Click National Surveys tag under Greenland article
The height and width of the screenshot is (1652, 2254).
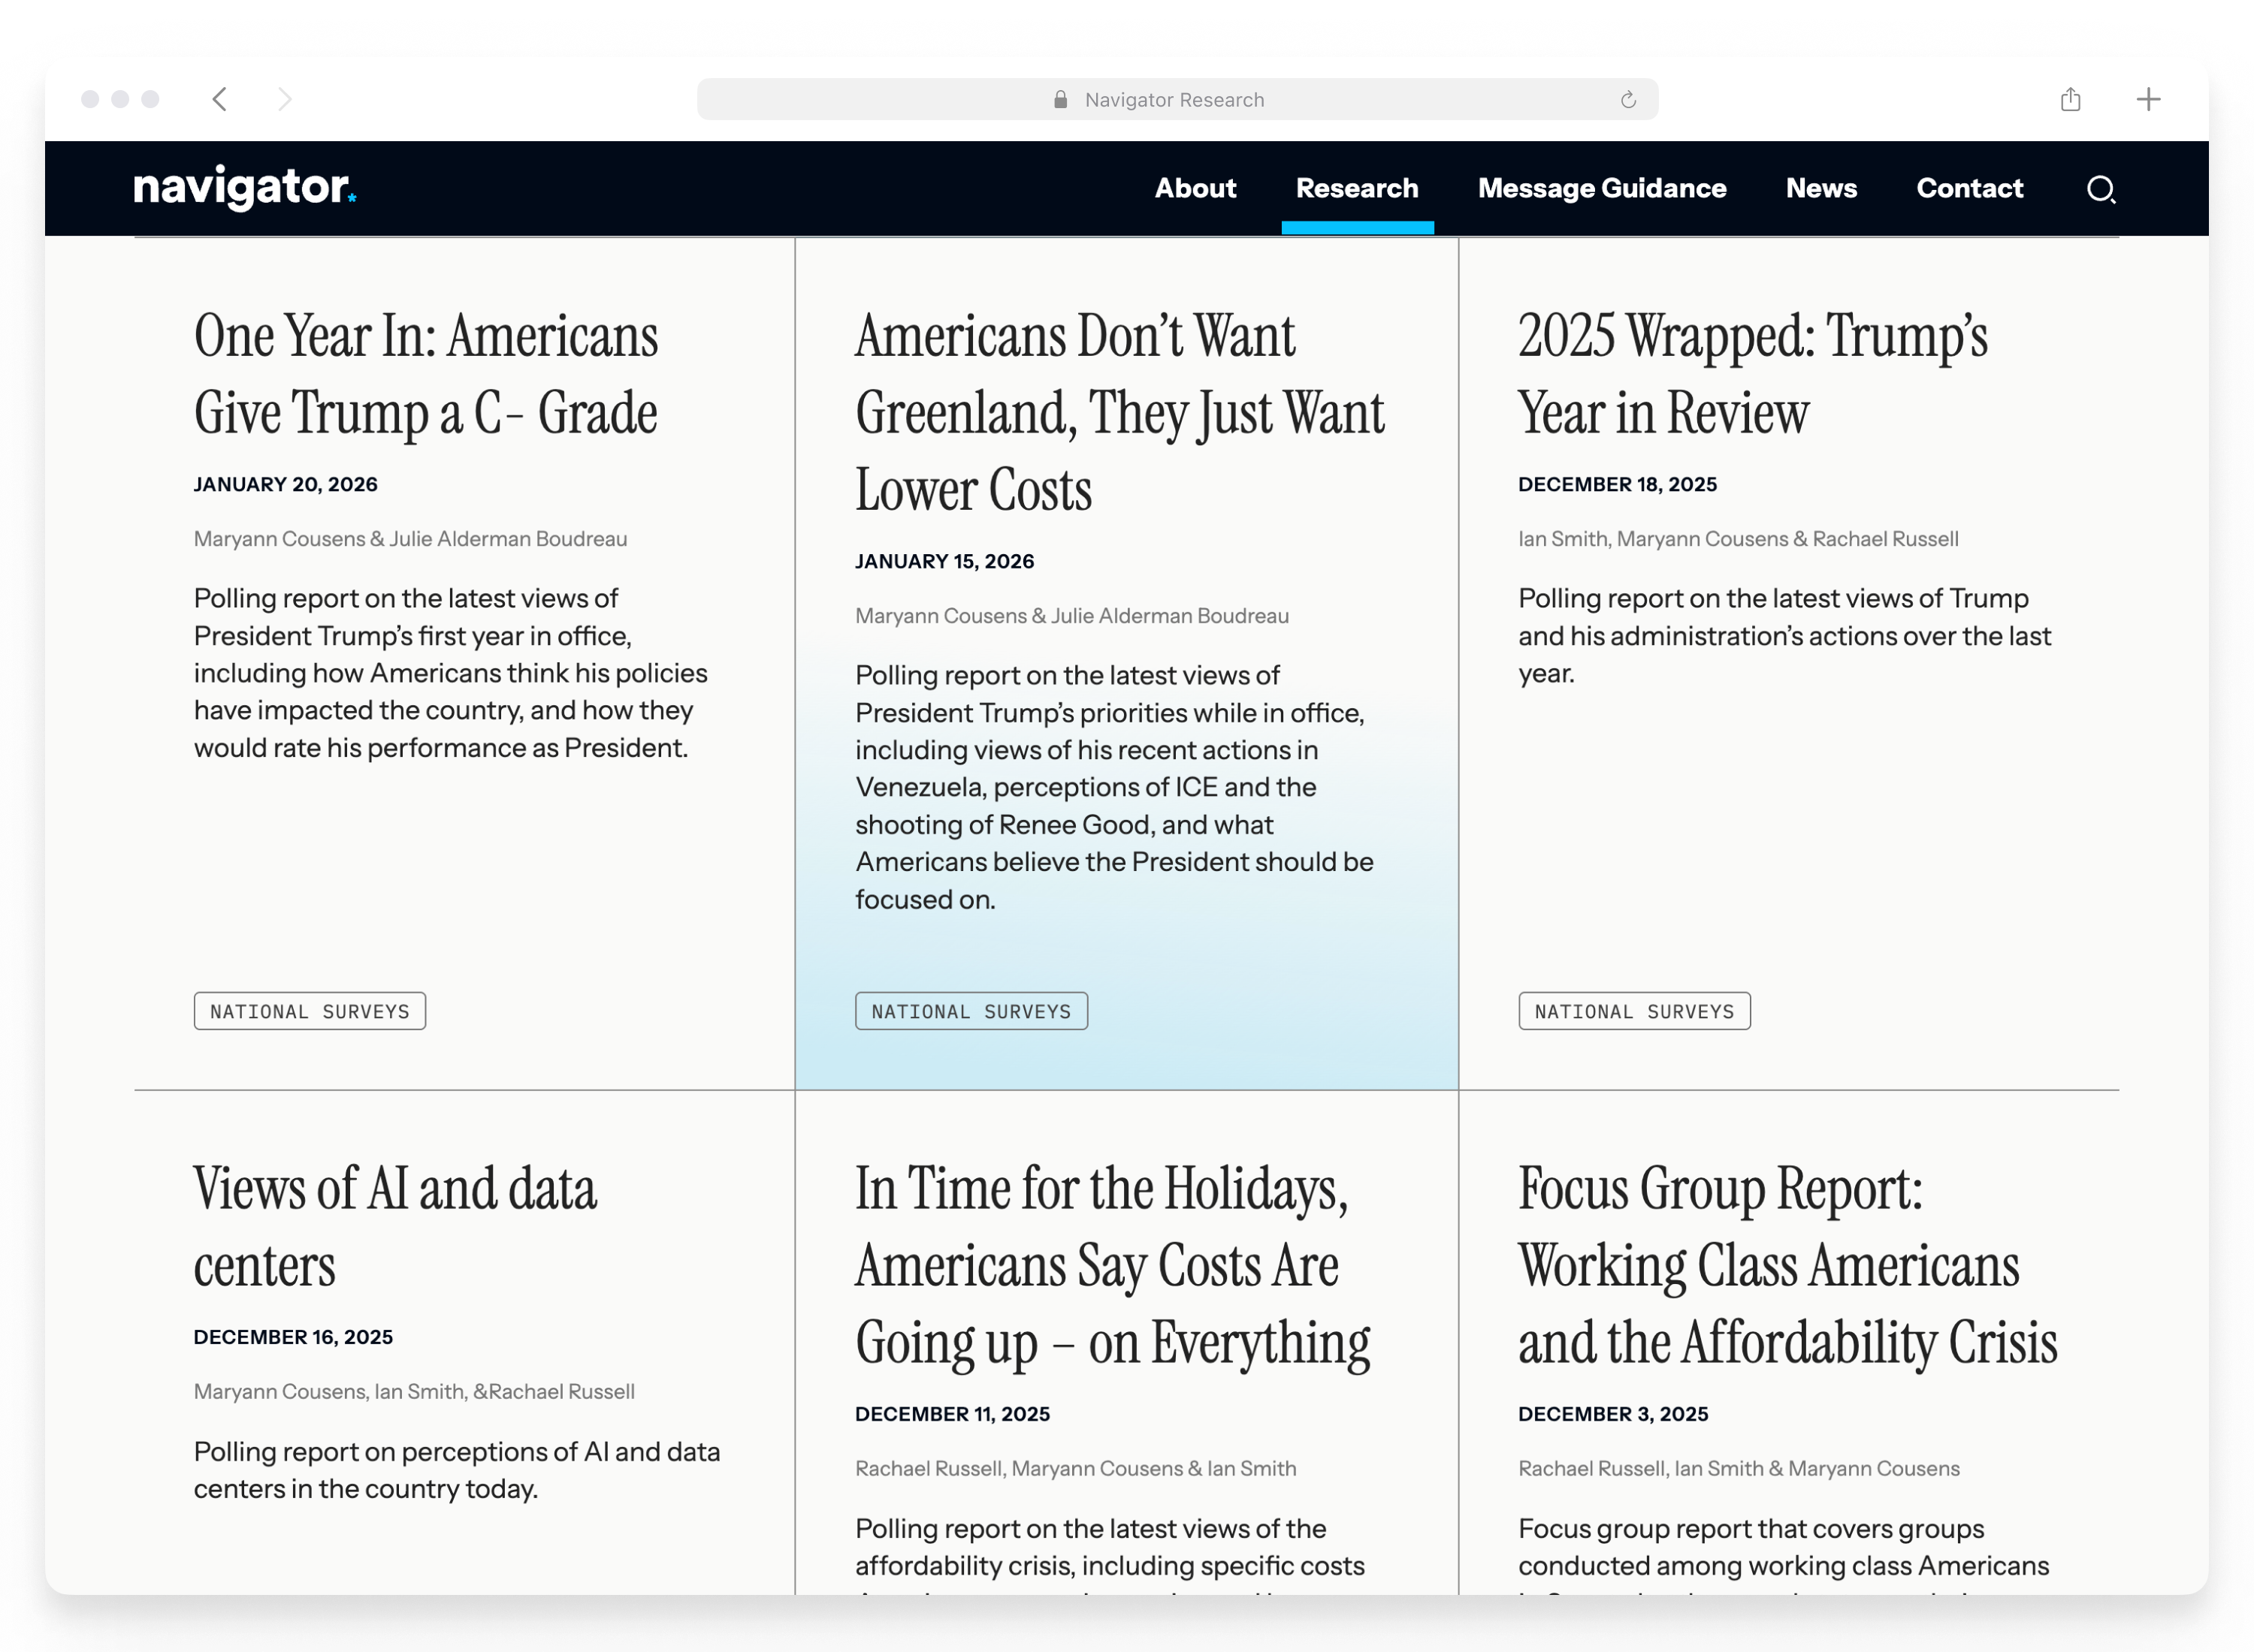pos(971,1011)
